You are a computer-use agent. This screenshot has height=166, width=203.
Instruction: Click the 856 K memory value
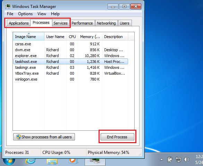95,50
